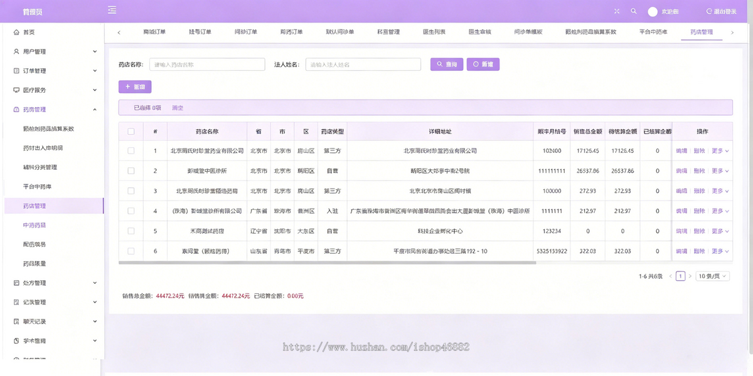
Task: Click the icon for 处方管理
Action: tap(16, 283)
